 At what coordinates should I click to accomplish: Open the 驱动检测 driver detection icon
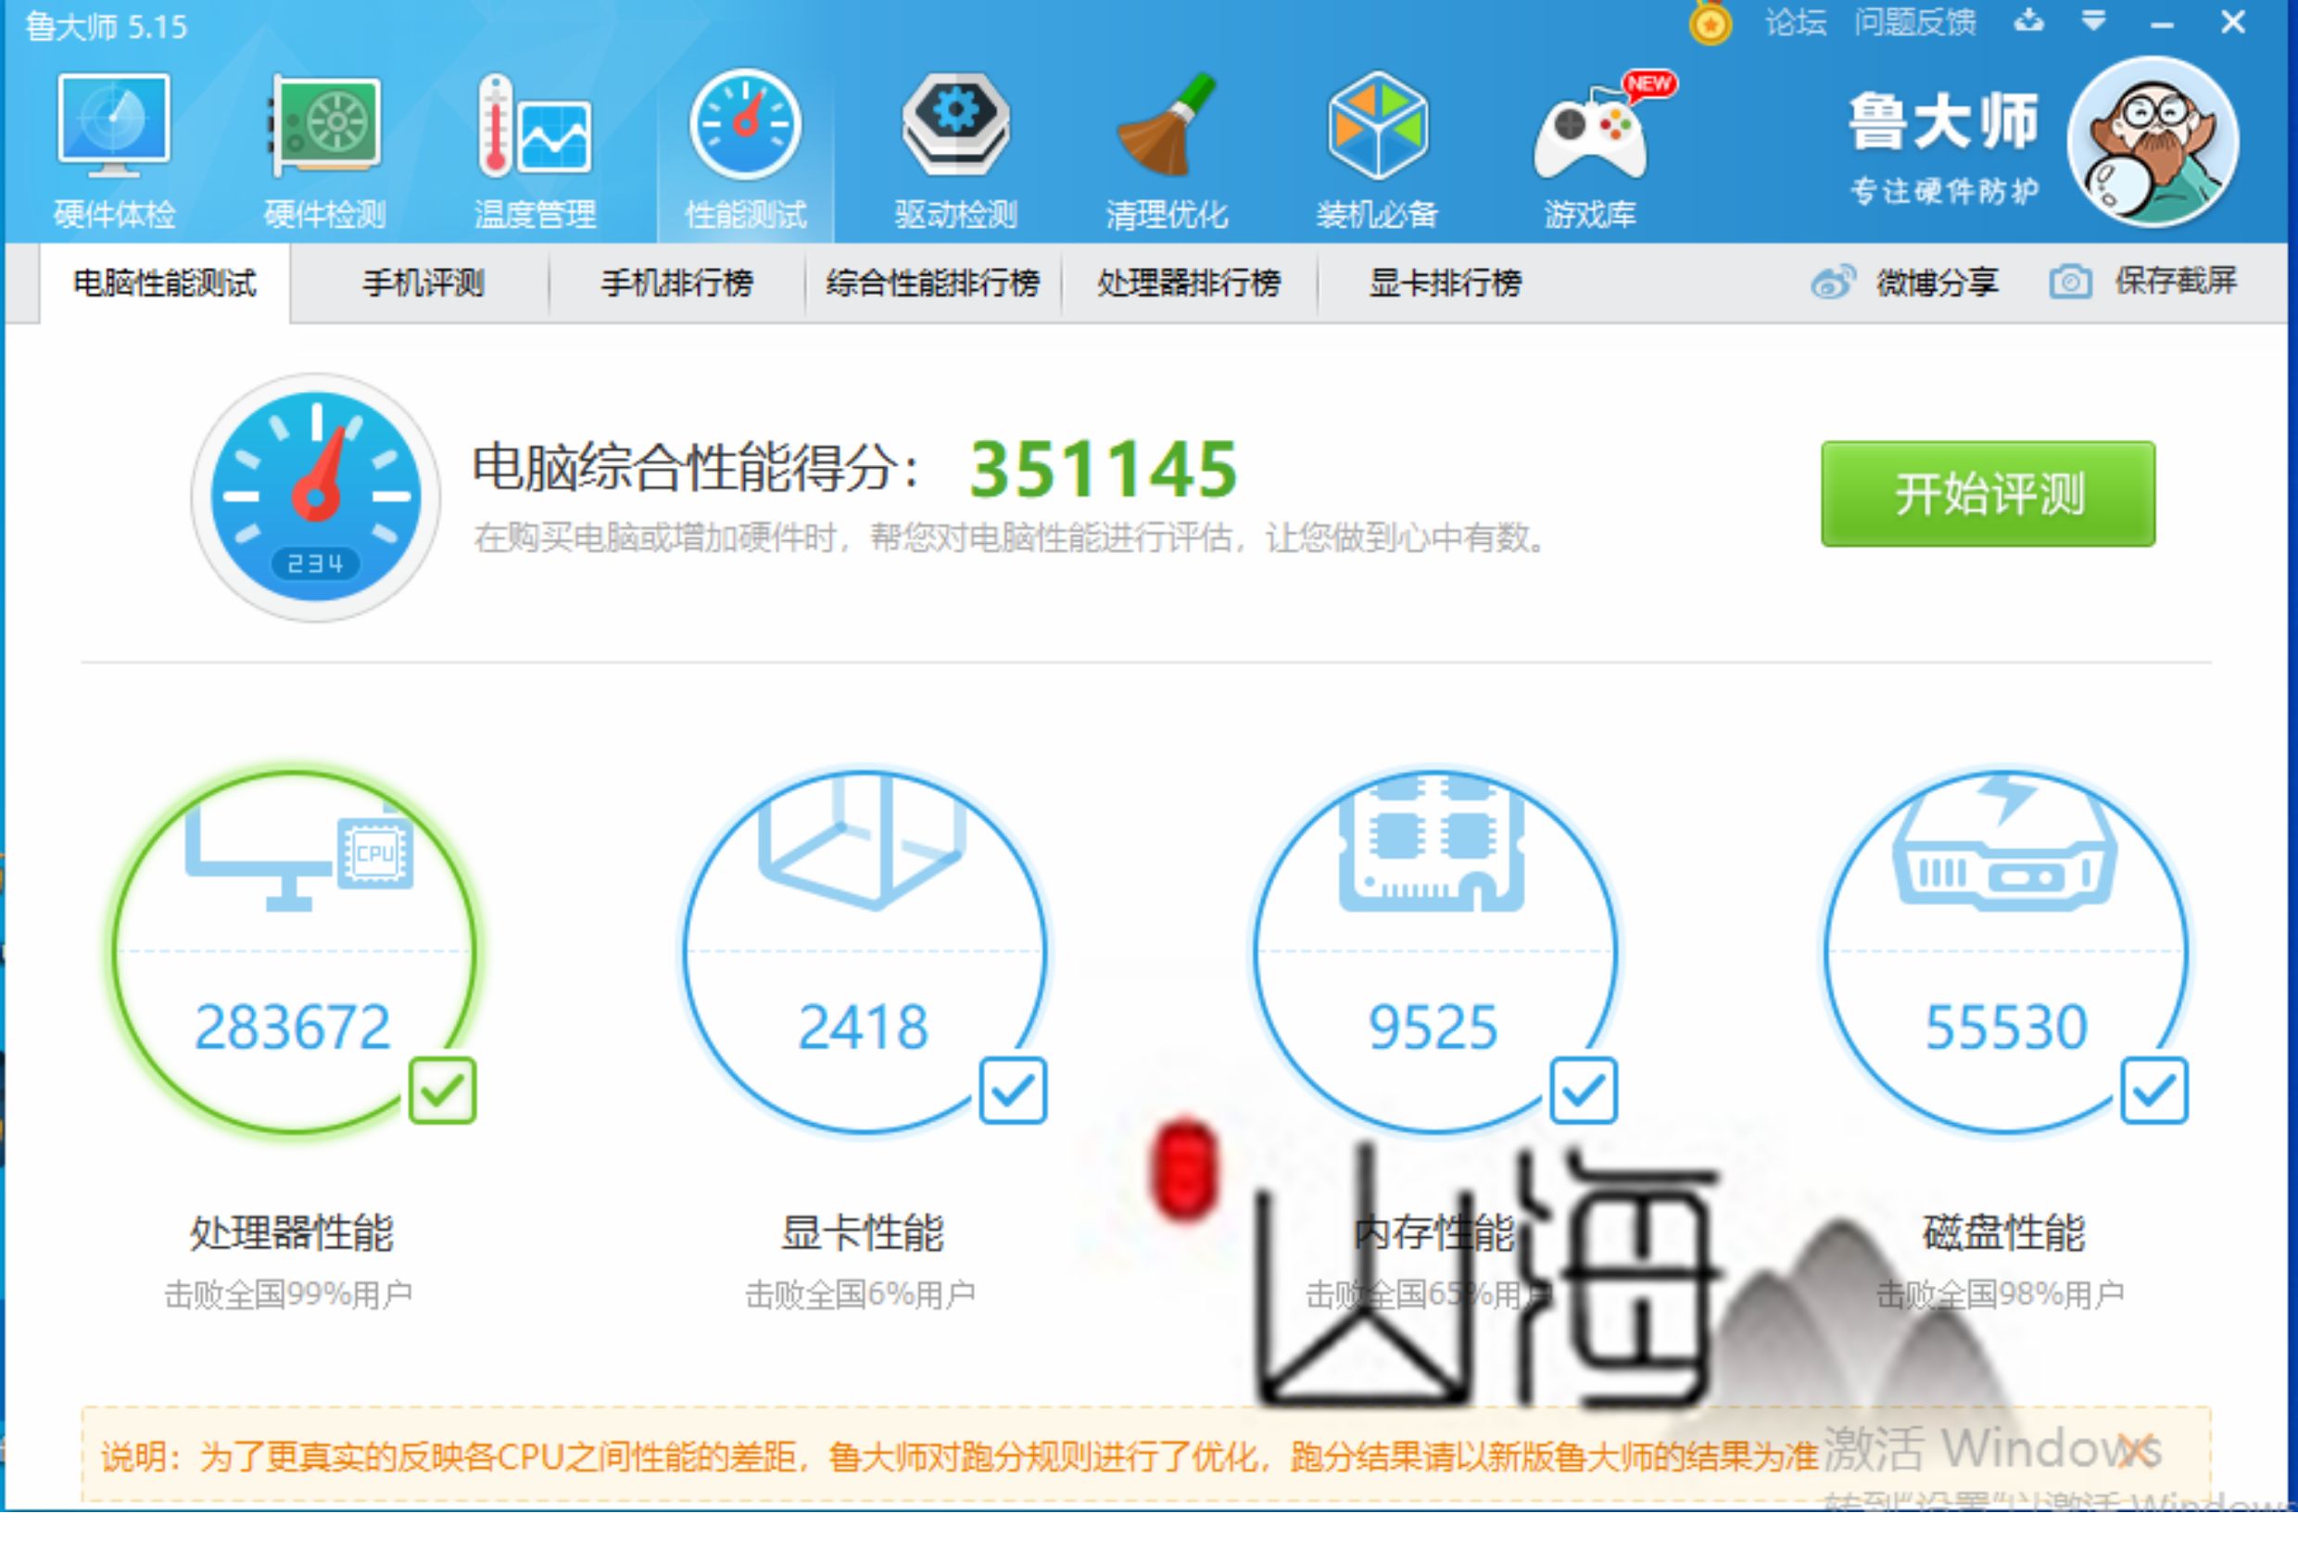coord(955,123)
